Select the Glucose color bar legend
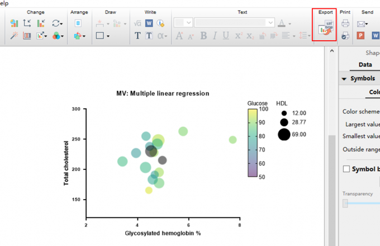The image size is (380, 246). [252, 143]
